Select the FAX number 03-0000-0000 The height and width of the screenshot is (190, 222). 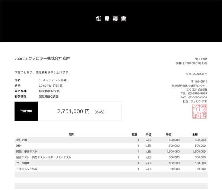pyautogui.click(x=198, y=98)
